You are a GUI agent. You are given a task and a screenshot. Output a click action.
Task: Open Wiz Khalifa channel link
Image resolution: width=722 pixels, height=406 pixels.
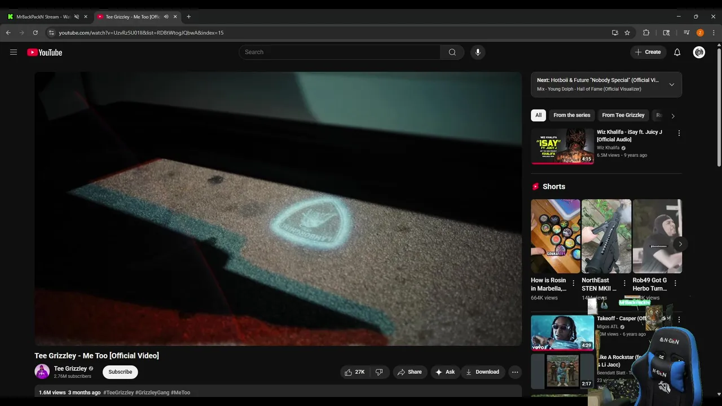click(608, 148)
